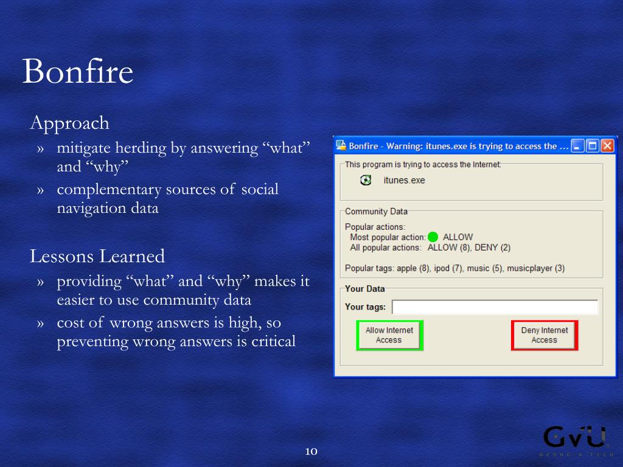Minimize the Bonfire warning window
The image size is (623, 467).
point(577,146)
